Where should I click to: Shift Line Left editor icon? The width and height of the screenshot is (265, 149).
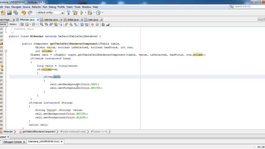pyautogui.click(x=82, y=24)
